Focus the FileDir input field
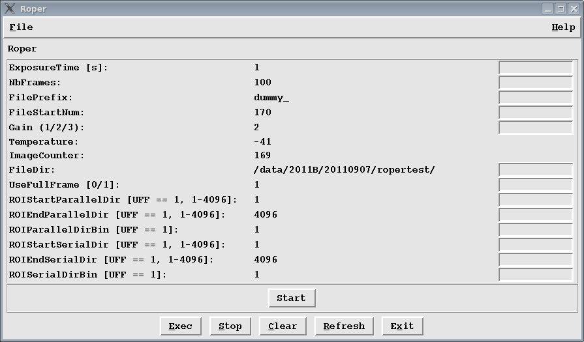 [x=536, y=170]
